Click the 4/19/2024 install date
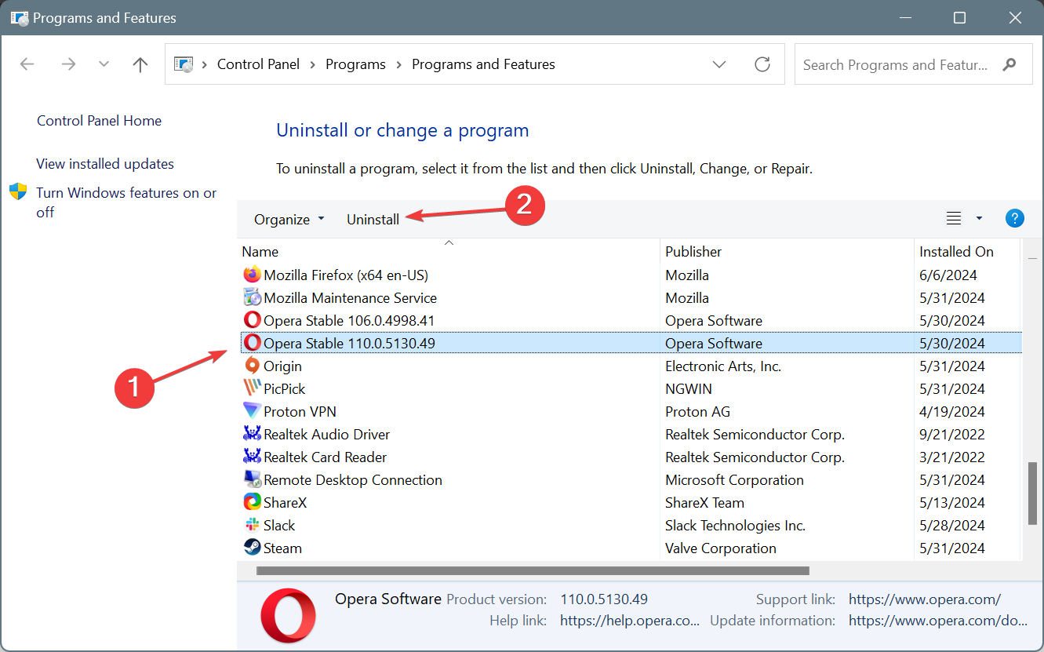 (x=952, y=411)
